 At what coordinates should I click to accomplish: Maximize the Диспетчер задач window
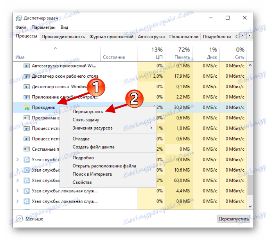coord(228,18)
